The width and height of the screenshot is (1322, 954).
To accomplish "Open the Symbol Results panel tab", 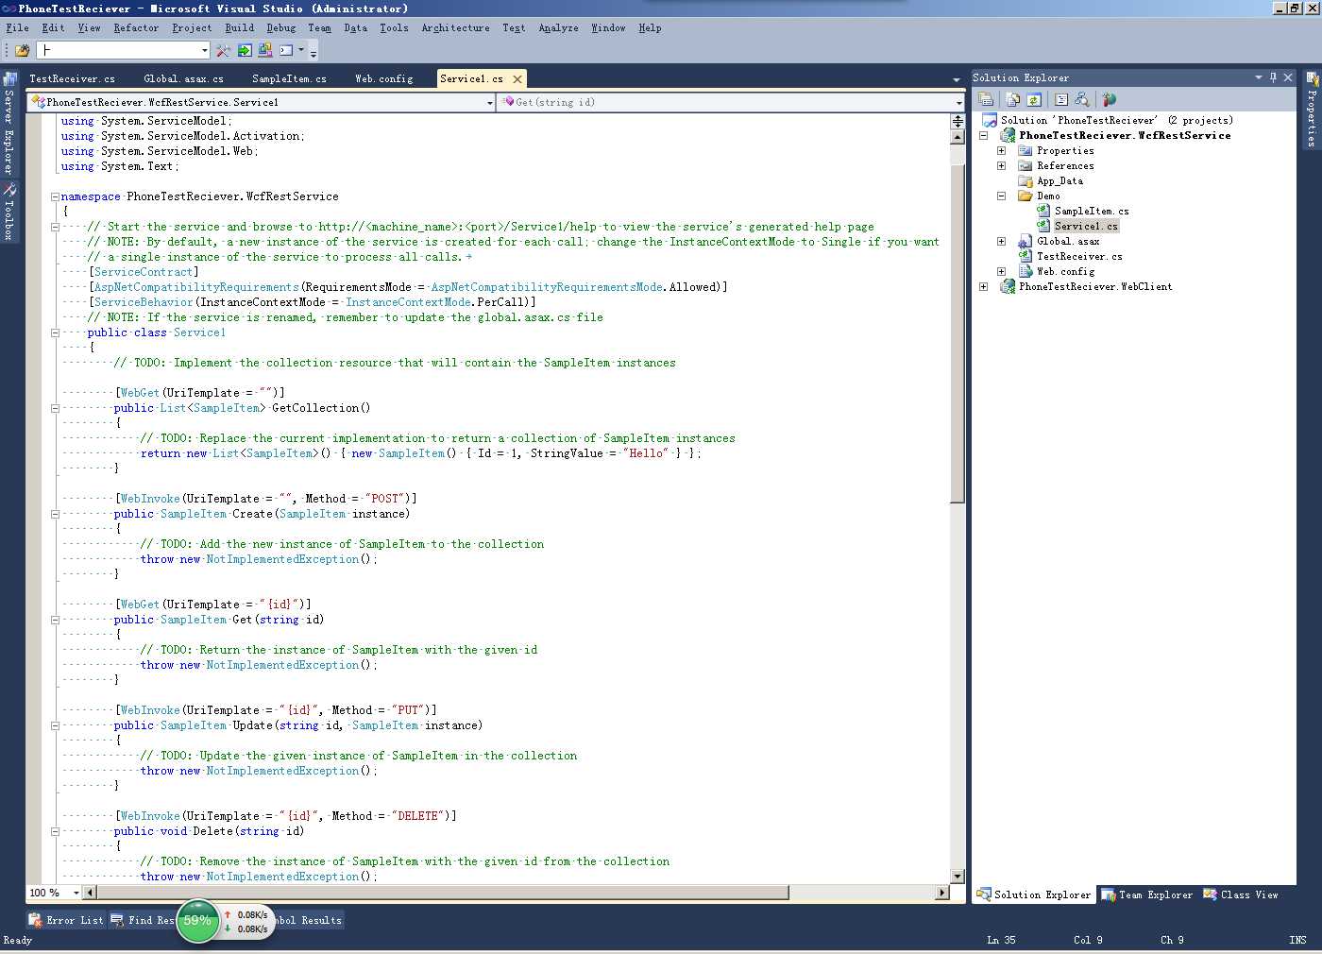I will pyautogui.click(x=310, y=920).
